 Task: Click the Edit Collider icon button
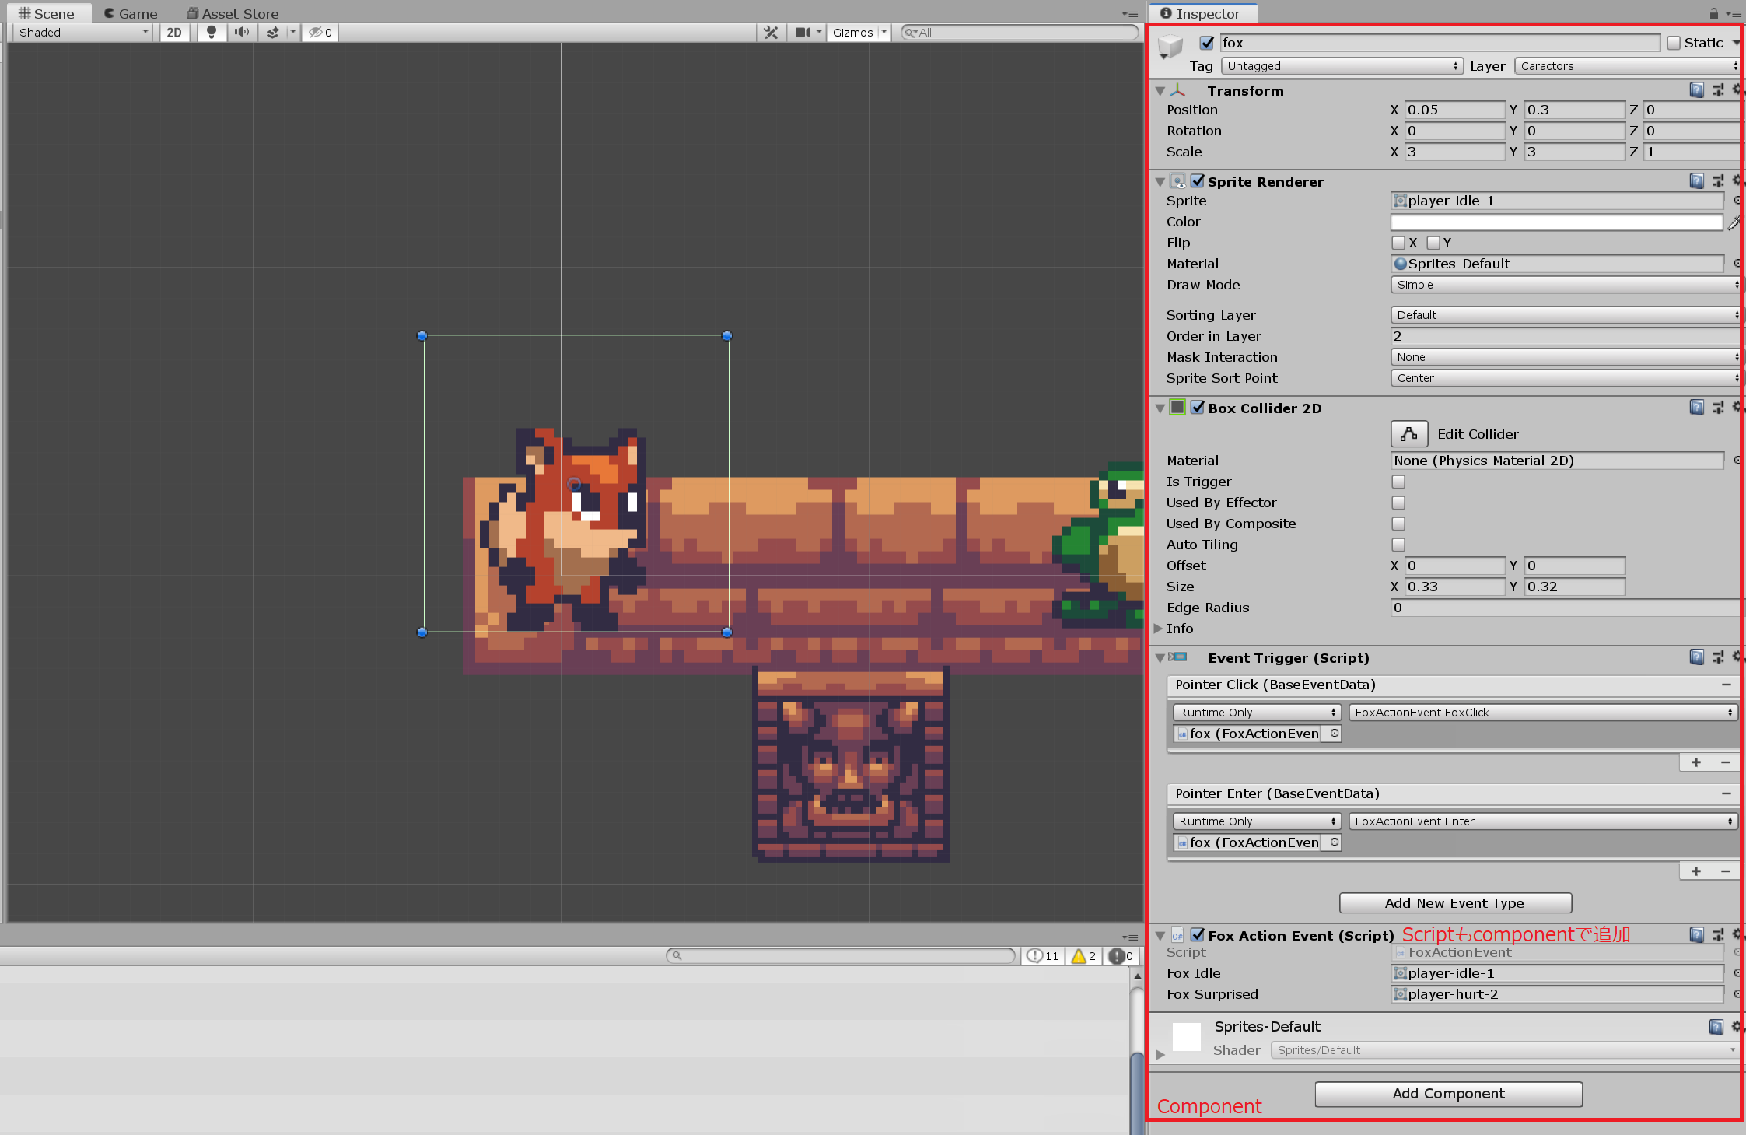point(1408,434)
